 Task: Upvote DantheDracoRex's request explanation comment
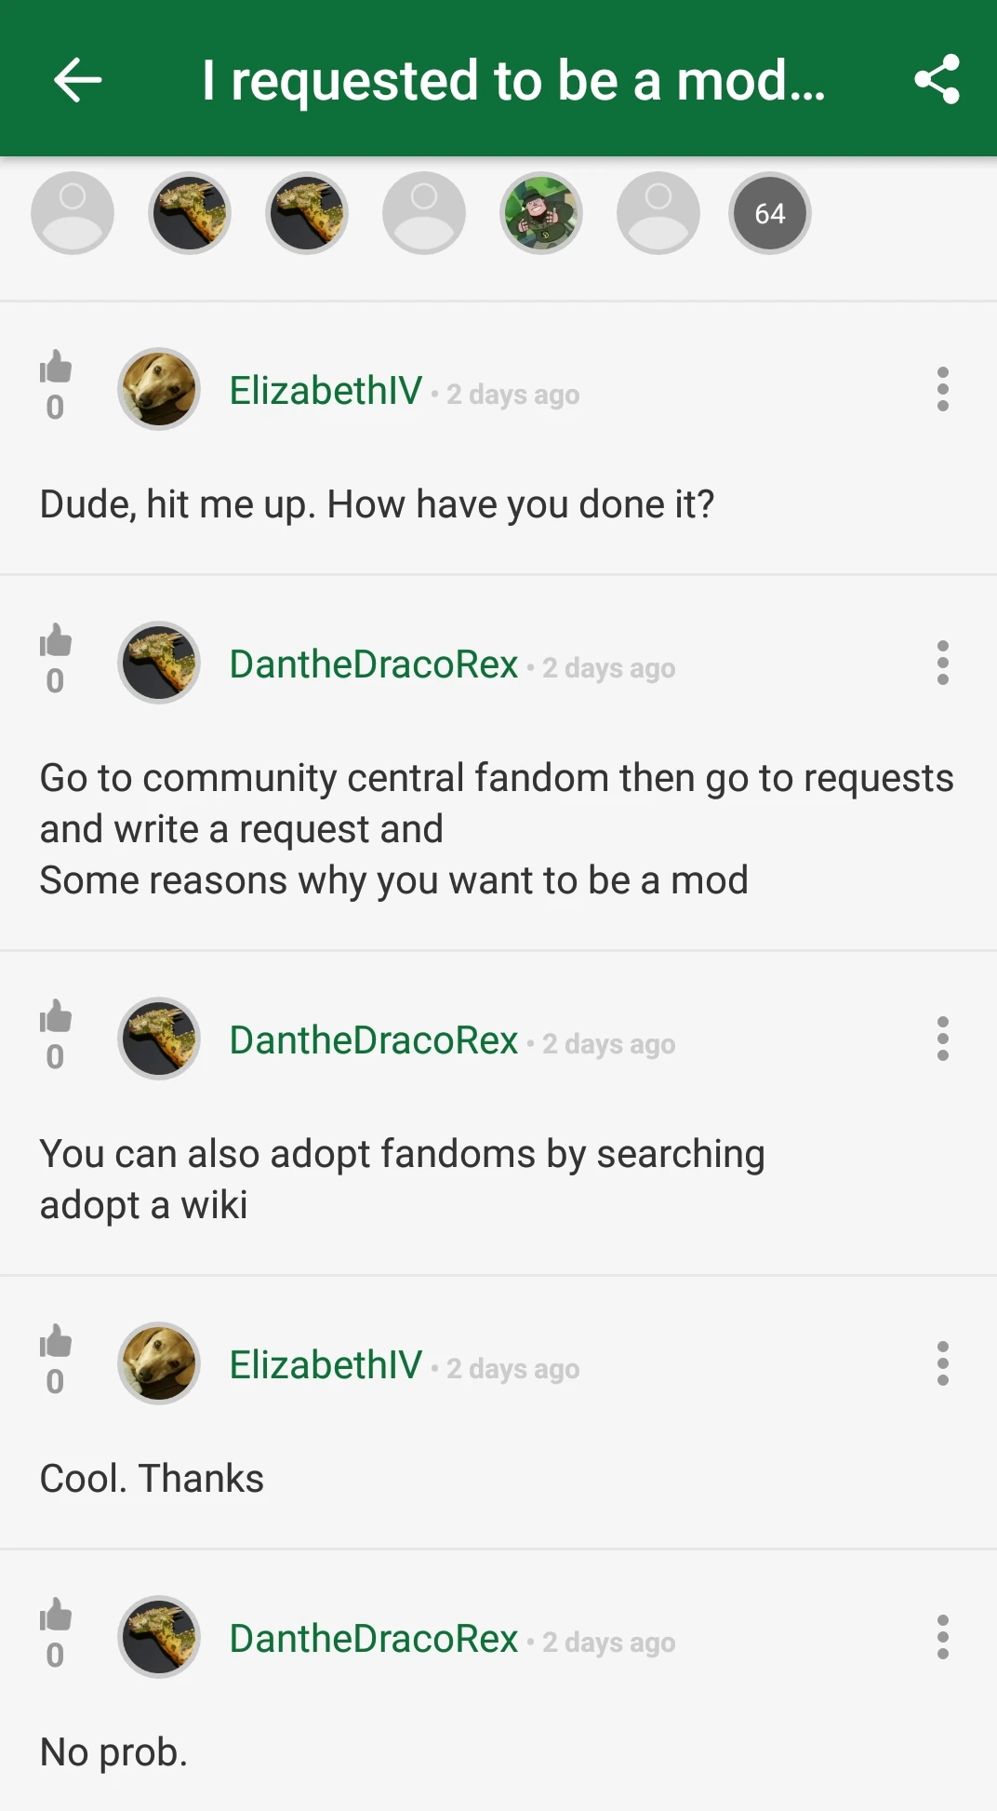click(55, 644)
